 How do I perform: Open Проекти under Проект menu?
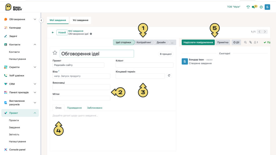[x=14, y=120]
